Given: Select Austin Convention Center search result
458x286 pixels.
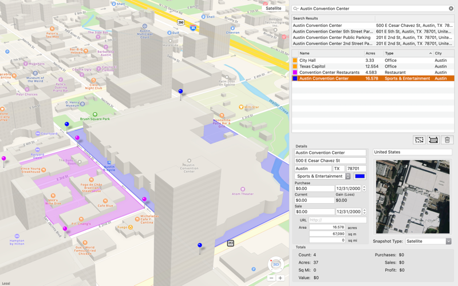Looking at the screenshot, I should [373, 25].
